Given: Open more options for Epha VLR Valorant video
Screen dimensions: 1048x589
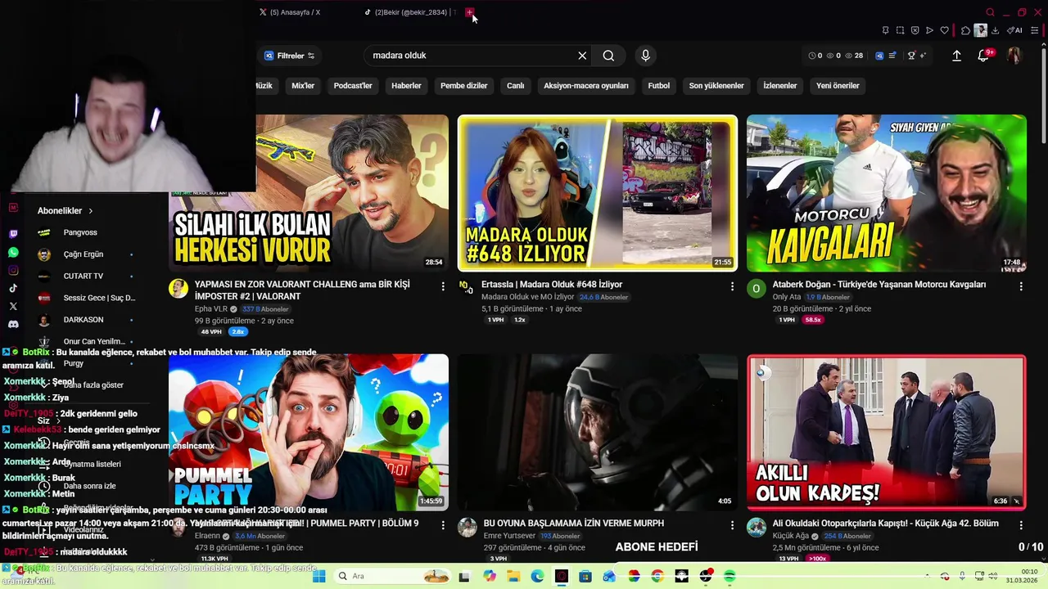Looking at the screenshot, I should [x=443, y=286].
